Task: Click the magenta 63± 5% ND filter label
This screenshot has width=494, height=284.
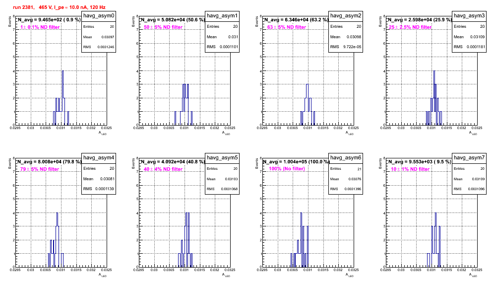Action: pos(287,27)
